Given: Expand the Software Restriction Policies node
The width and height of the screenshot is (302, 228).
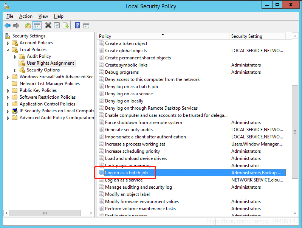Looking at the screenshot, I should click(x=8, y=98).
